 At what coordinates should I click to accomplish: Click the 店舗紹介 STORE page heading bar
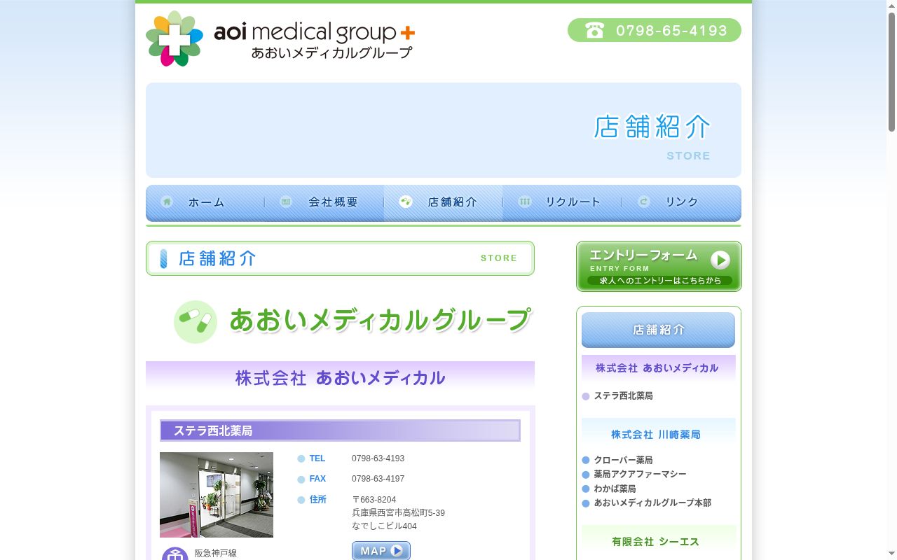point(340,258)
